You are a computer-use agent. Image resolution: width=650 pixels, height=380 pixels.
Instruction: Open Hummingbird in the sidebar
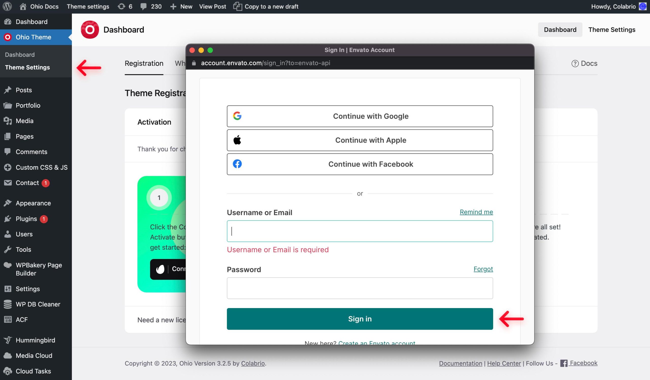click(x=36, y=340)
